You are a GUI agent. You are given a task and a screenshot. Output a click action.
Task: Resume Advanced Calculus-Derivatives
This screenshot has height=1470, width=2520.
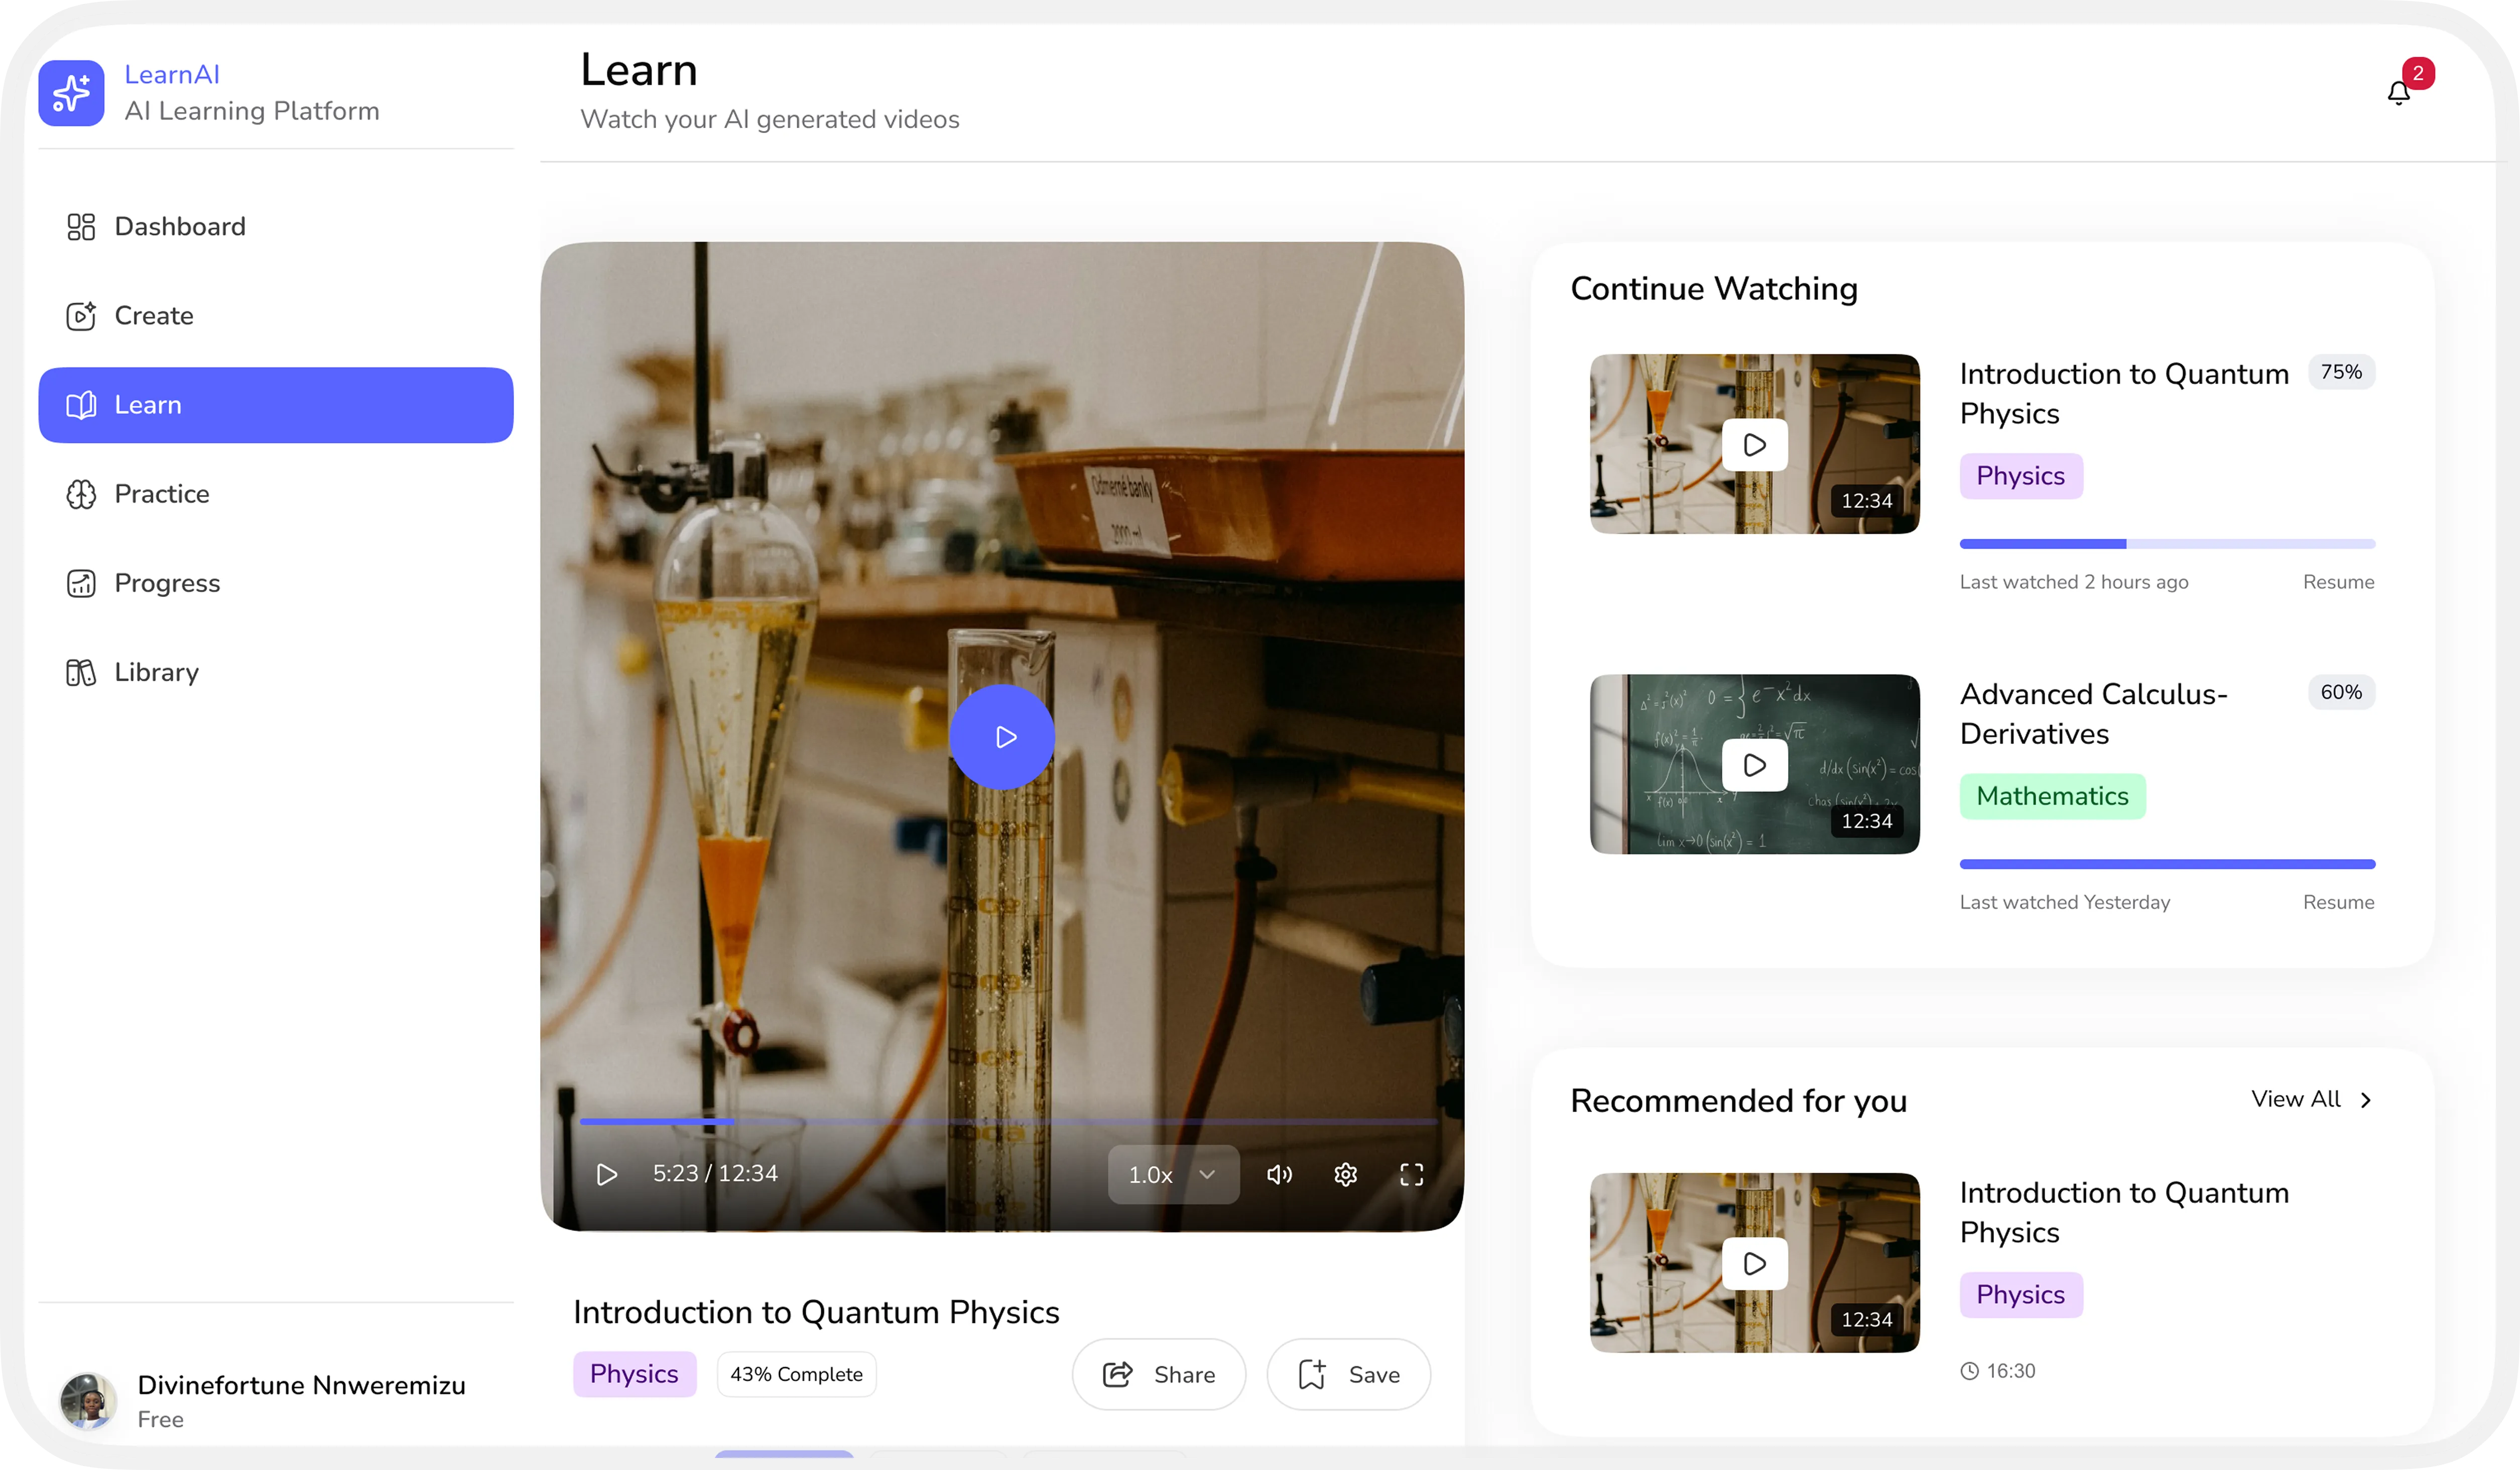pyautogui.click(x=2338, y=902)
